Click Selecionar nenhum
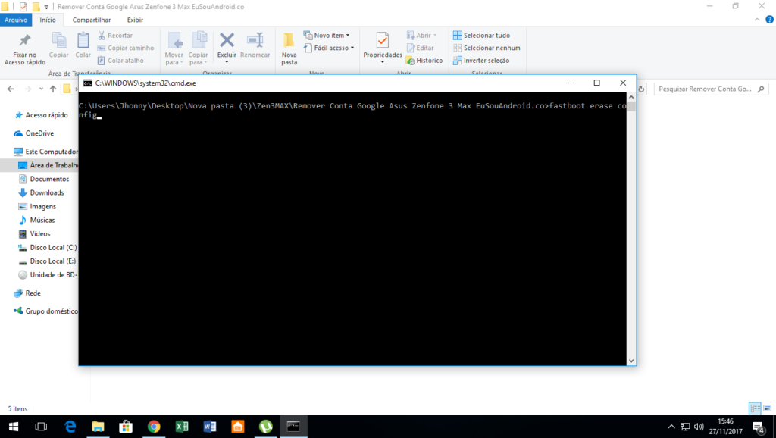 (x=487, y=48)
